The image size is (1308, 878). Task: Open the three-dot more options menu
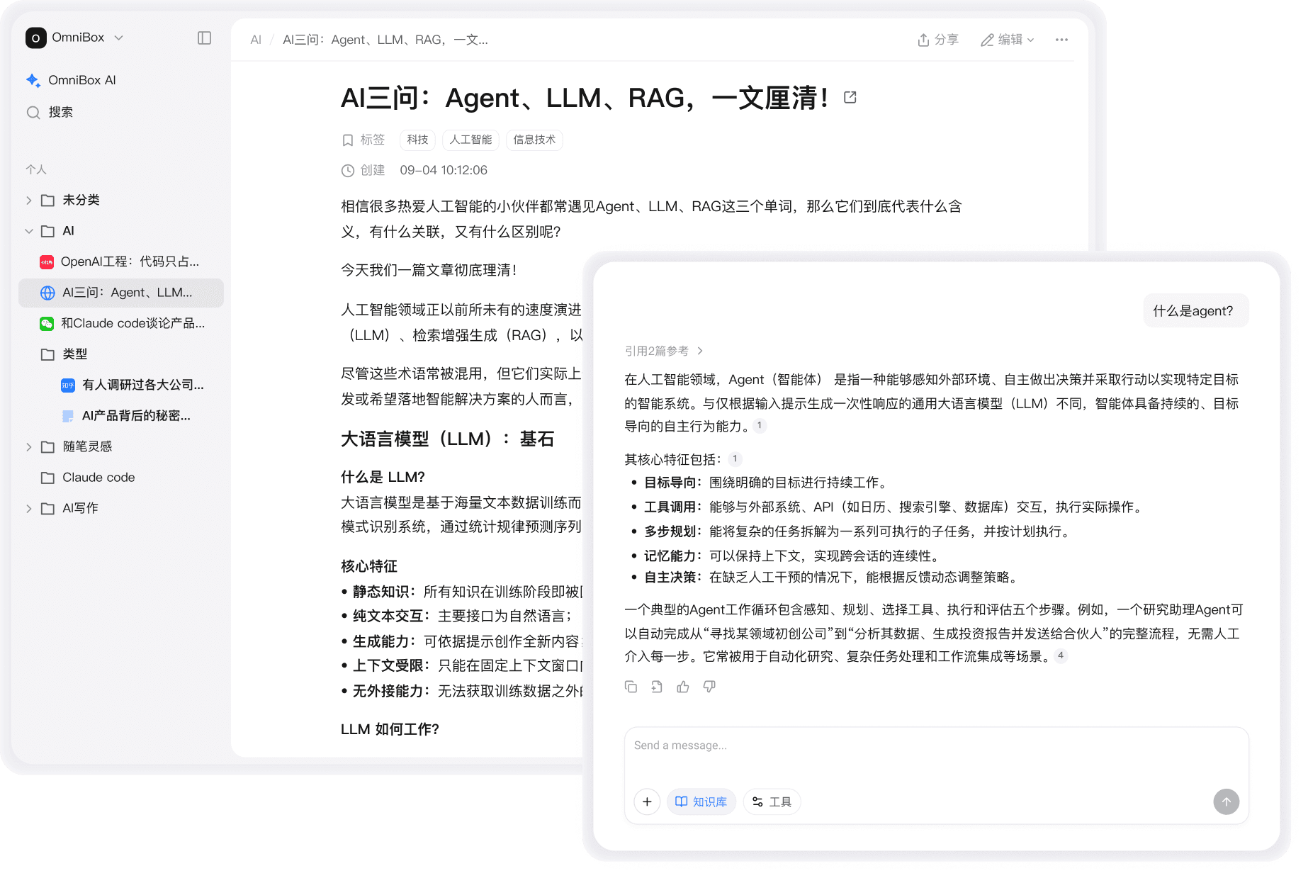pos(1061,40)
